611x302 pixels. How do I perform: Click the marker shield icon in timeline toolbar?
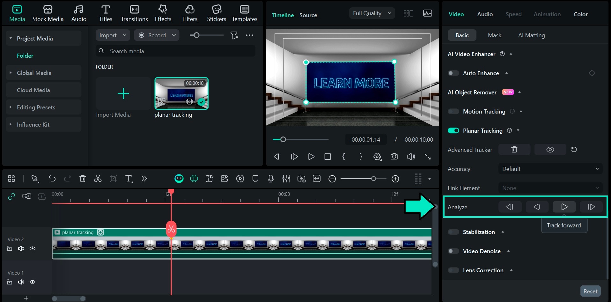[255, 179]
